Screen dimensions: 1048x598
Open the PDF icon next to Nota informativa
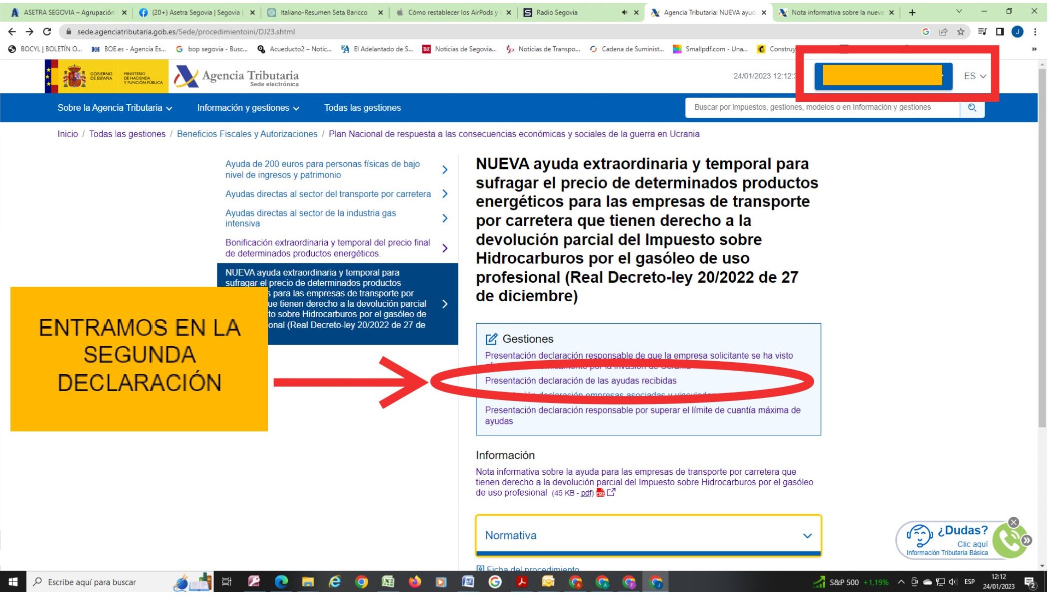coord(600,493)
